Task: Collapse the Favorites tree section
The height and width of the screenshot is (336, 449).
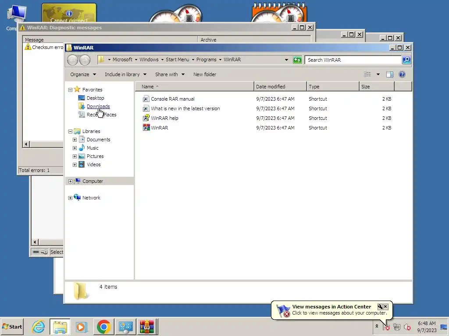Action: coord(71,90)
